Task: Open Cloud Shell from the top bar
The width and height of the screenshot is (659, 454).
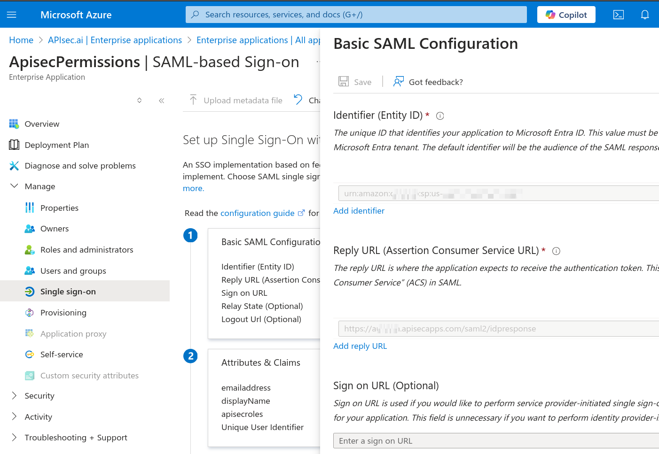Action: click(x=619, y=15)
